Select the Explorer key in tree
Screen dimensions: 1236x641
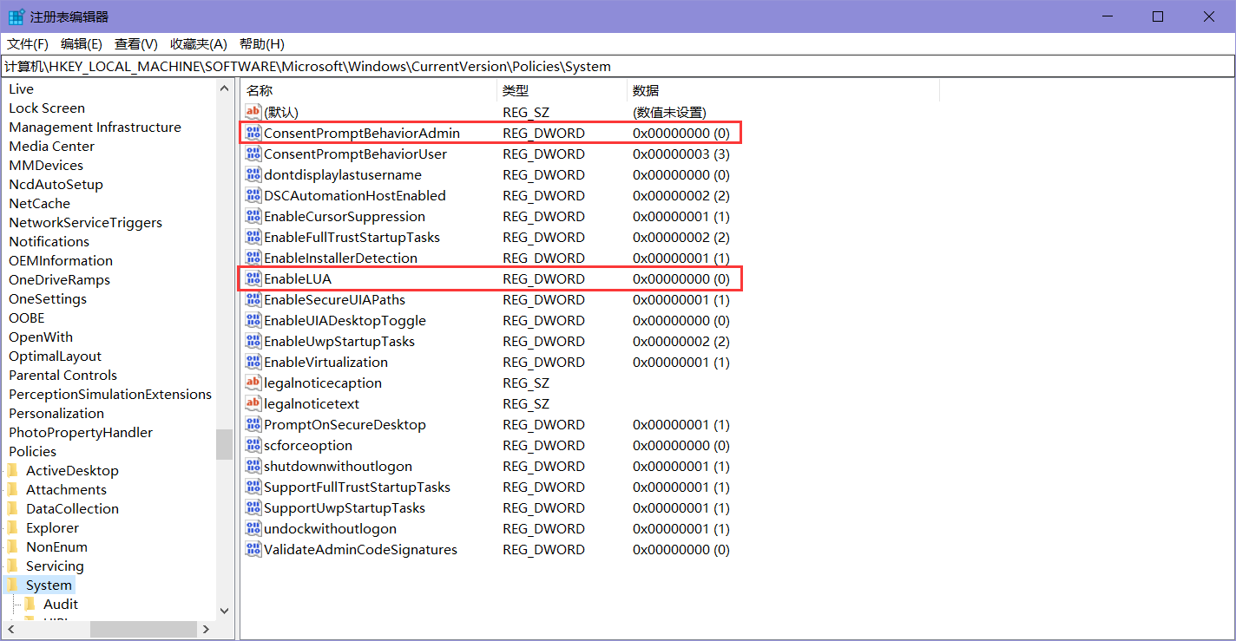click(52, 528)
